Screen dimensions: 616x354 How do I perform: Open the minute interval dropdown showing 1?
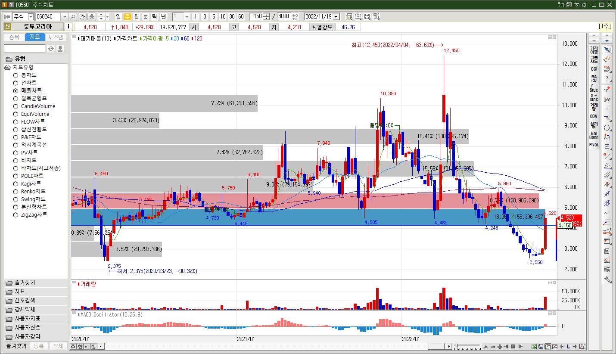click(187, 16)
